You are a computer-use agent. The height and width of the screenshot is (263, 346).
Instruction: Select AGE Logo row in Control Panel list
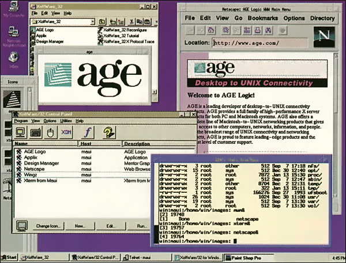82,151
